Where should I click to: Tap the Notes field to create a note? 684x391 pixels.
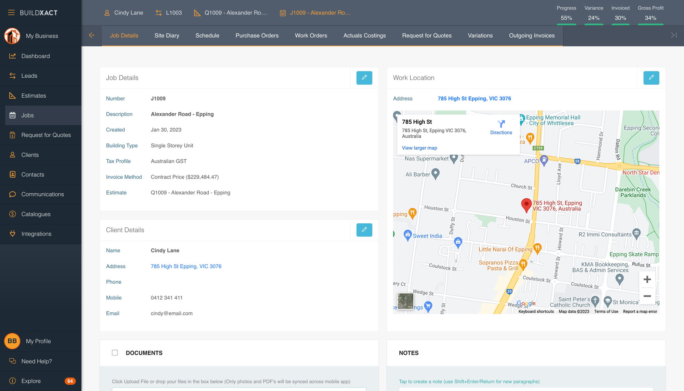pyautogui.click(x=468, y=381)
